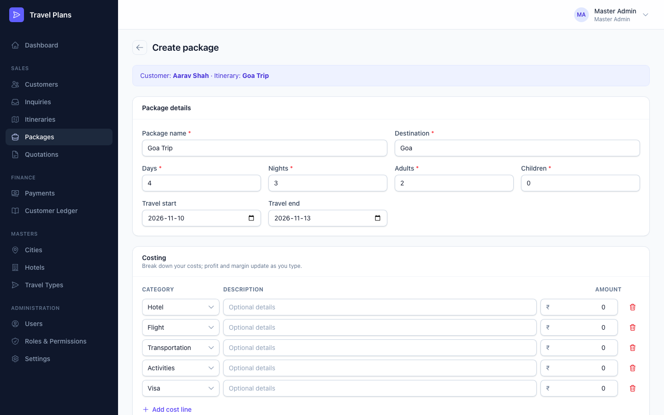
Task: Go to Itineraries in the sidebar
Action: pos(59,119)
